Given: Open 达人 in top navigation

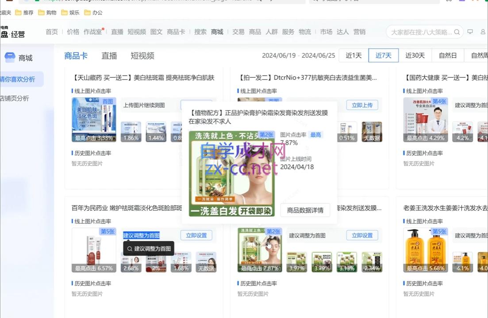Looking at the screenshot, I should (342, 32).
